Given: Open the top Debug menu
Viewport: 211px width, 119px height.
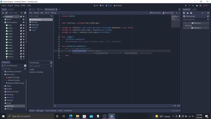Looking at the screenshot, I should pos(17,6).
